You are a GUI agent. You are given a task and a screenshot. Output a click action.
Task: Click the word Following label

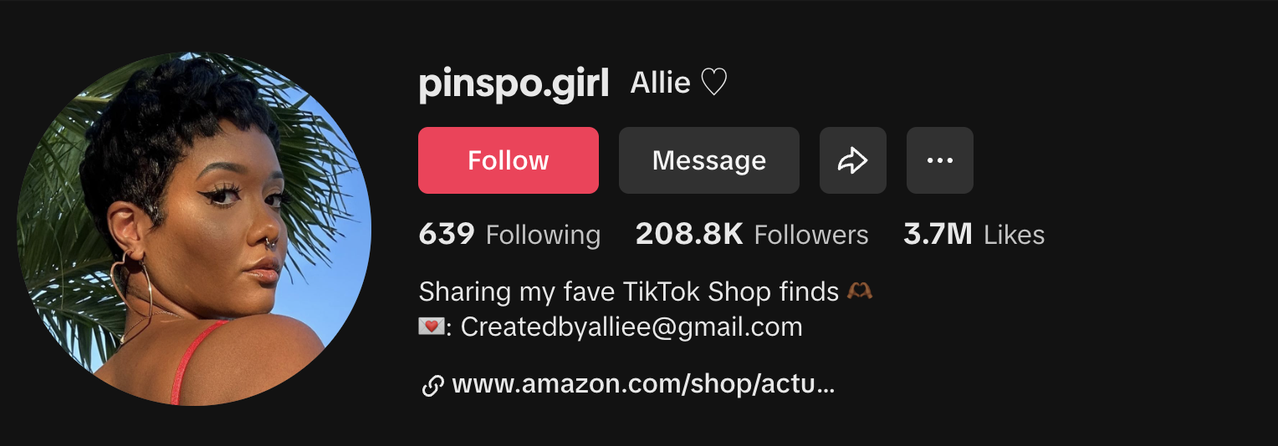click(x=543, y=236)
